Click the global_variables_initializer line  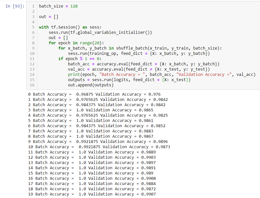pyautogui.click(x=100, y=32)
